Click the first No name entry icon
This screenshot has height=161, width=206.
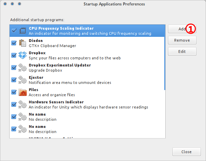tap(23, 117)
